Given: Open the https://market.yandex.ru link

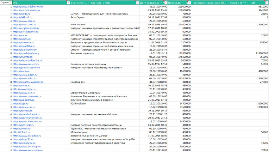Looking at the screenshot, I should pos(27,10).
